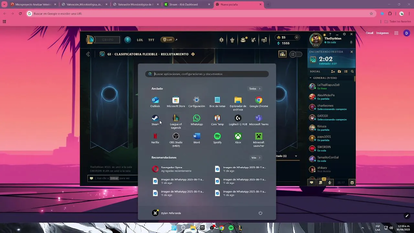The width and height of the screenshot is (414, 233).
Task: Expand Todos pinned apps list
Action: 255,89
